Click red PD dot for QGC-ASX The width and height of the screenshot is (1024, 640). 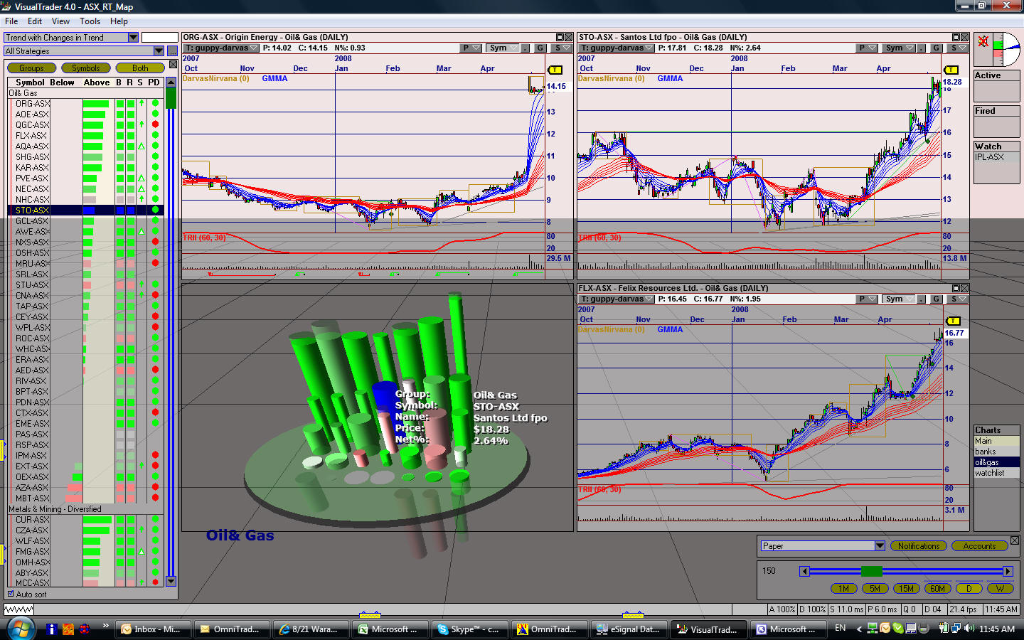155,124
